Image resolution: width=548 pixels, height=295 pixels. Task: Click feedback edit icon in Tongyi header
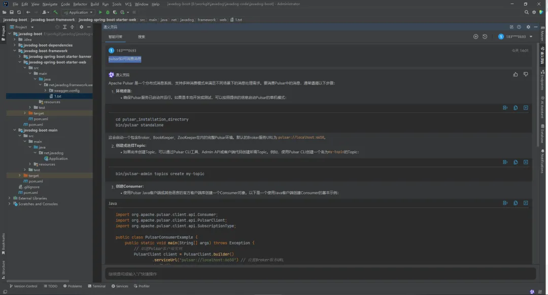(511, 27)
